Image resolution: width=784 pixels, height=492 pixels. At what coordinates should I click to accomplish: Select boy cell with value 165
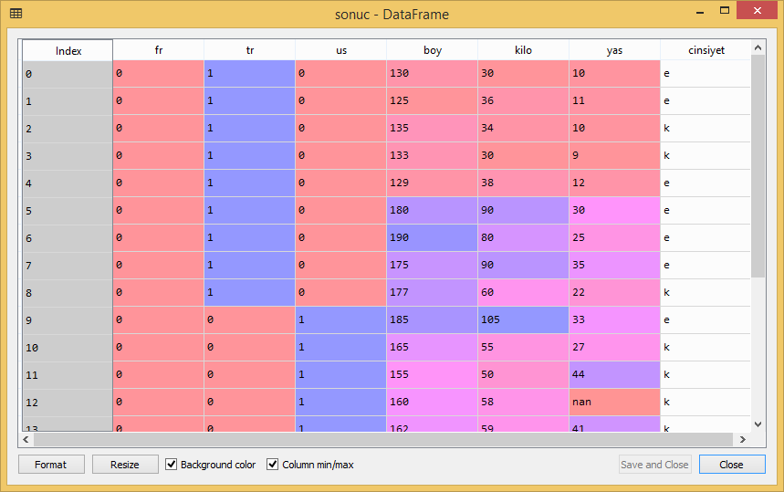coord(432,348)
